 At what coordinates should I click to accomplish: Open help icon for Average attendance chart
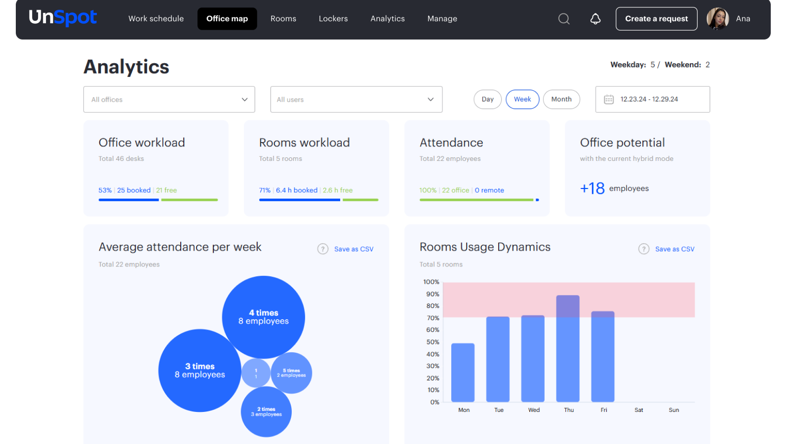click(323, 249)
